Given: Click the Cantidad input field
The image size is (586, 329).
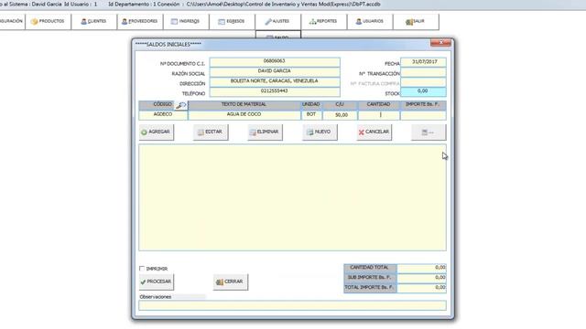Looking at the screenshot, I should tap(378, 115).
